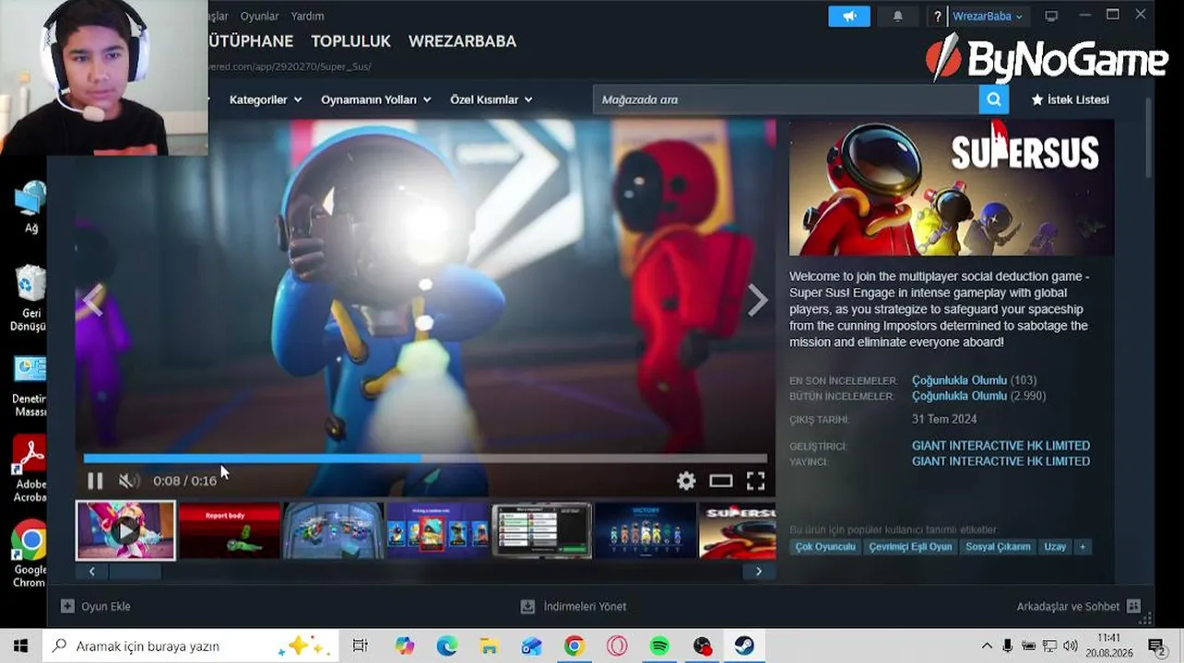Open Steam help question mark
The image size is (1184, 663).
[938, 16]
